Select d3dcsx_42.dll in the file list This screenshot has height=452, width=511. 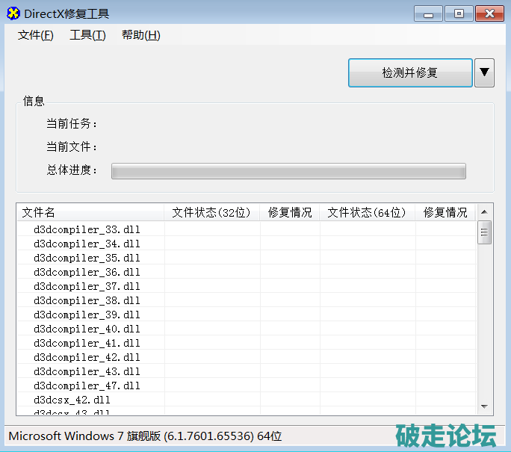click(x=72, y=400)
